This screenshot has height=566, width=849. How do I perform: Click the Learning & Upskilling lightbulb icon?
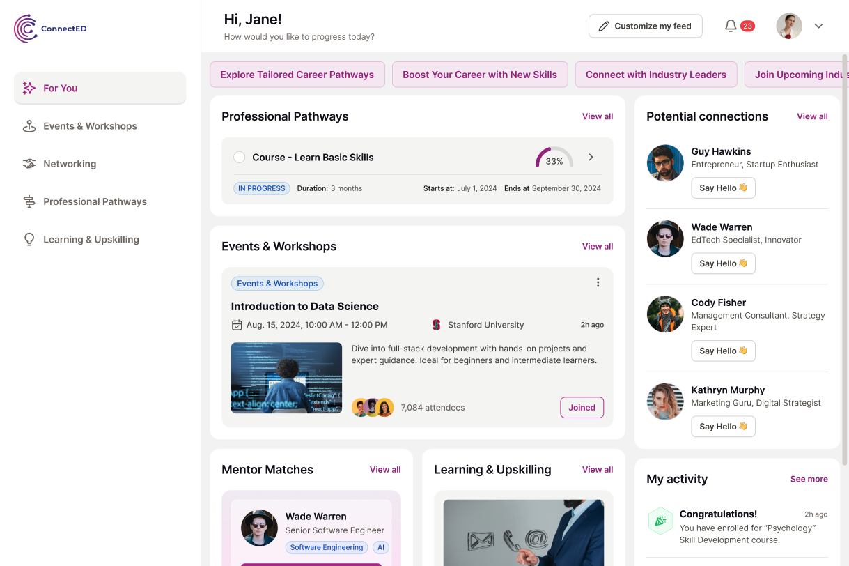tap(29, 239)
